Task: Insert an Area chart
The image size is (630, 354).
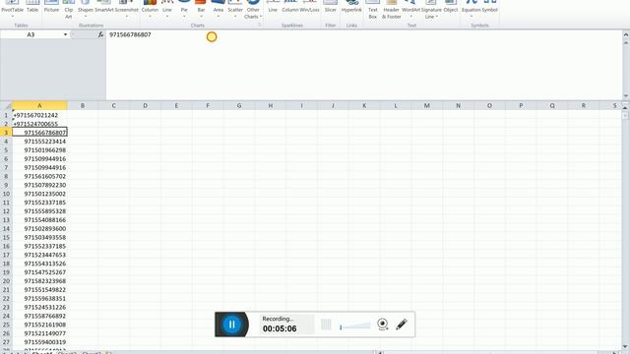Action: pyautogui.click(x=219, y=9)
